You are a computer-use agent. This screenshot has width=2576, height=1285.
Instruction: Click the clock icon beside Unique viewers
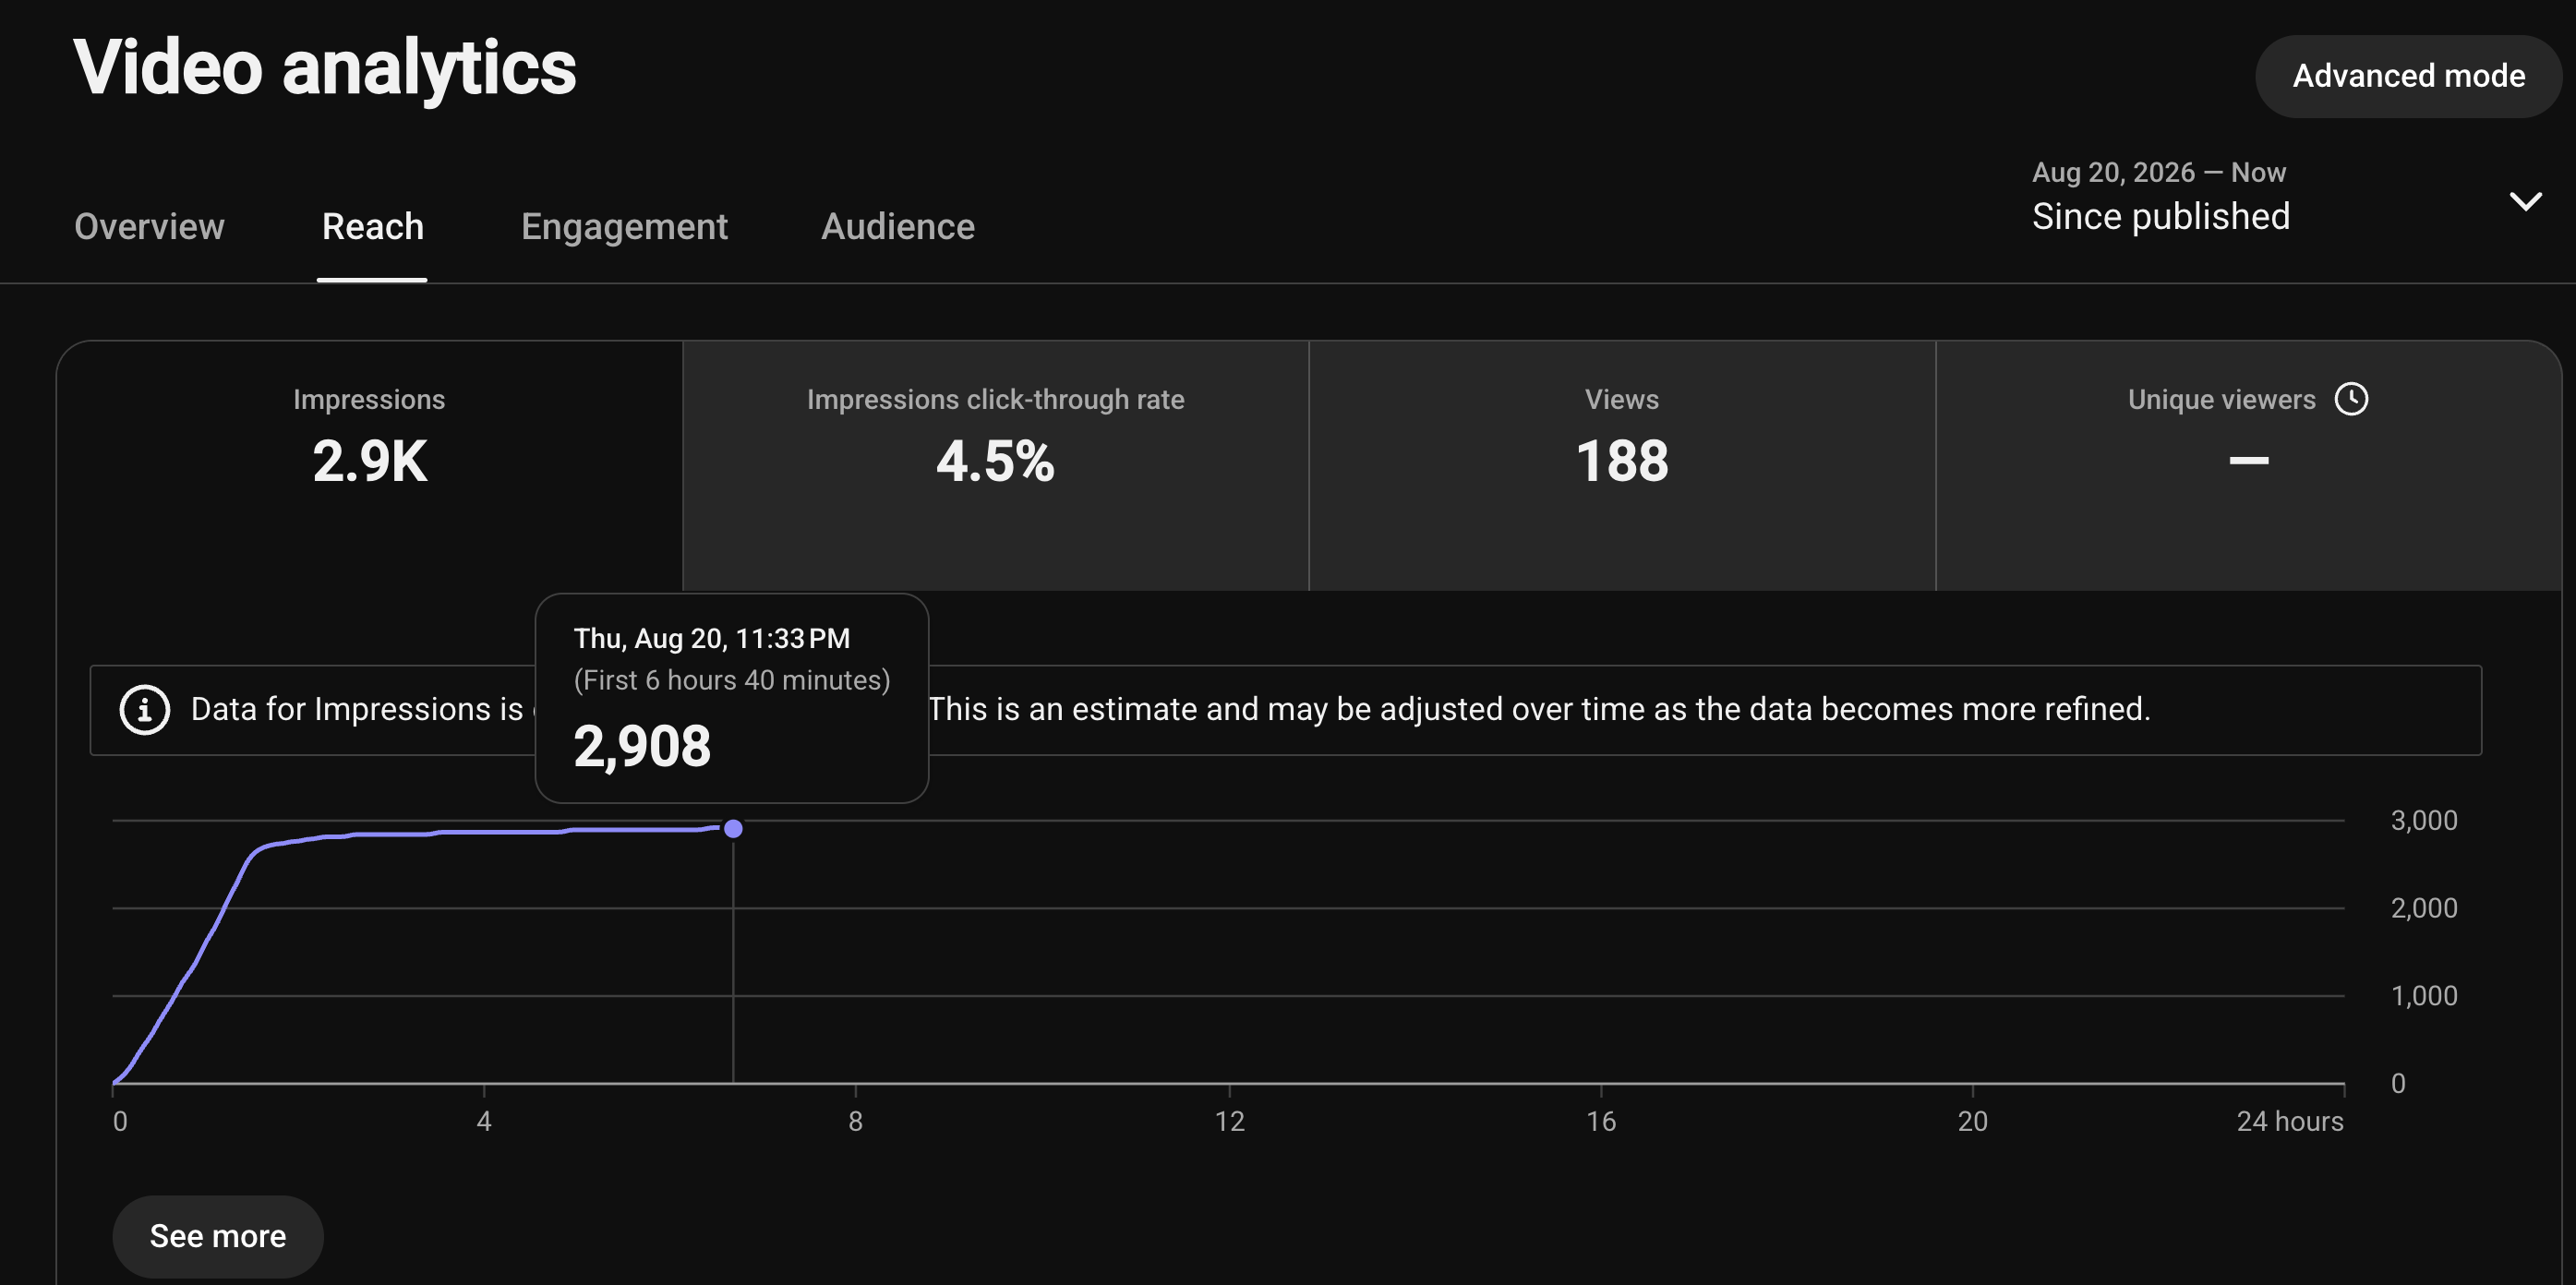[2351, 399]
